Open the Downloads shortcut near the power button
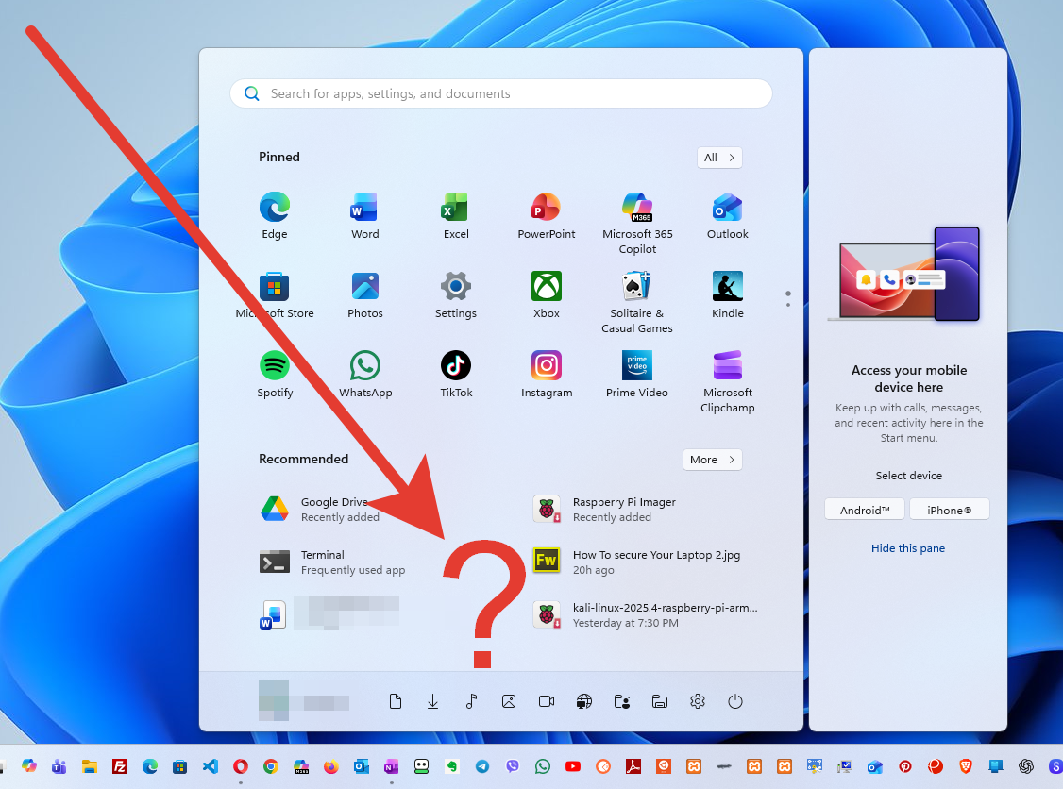1063x789 pixels. click(x=433, y=701)
